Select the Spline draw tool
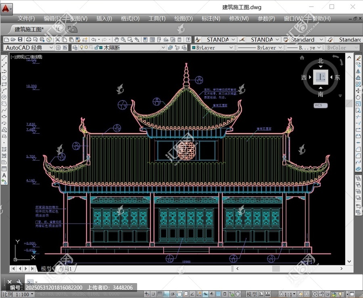This screenshot has width=363, height=298. click(x=4, y=110)
